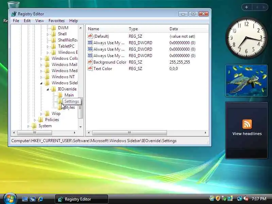This screenshot has height=204, width=272.
Task: Collapse the Windows Sidebar key
Action: (x=41, y=83)
